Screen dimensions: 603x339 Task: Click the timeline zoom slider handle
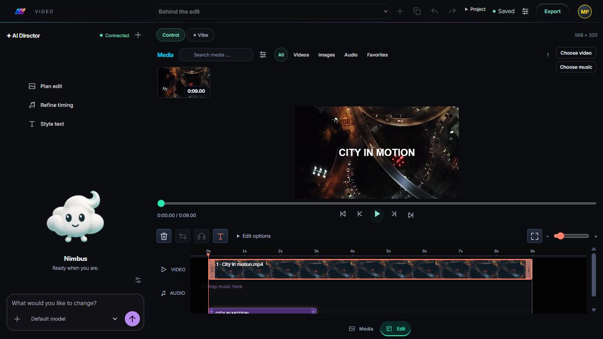coord(560,236)
